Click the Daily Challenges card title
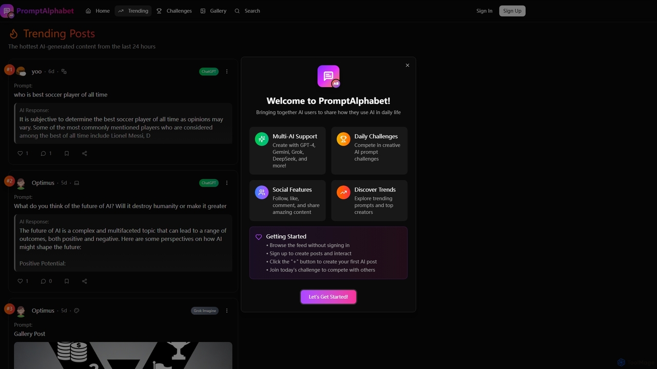Viewport: 657px width, 369px height. 376,136
